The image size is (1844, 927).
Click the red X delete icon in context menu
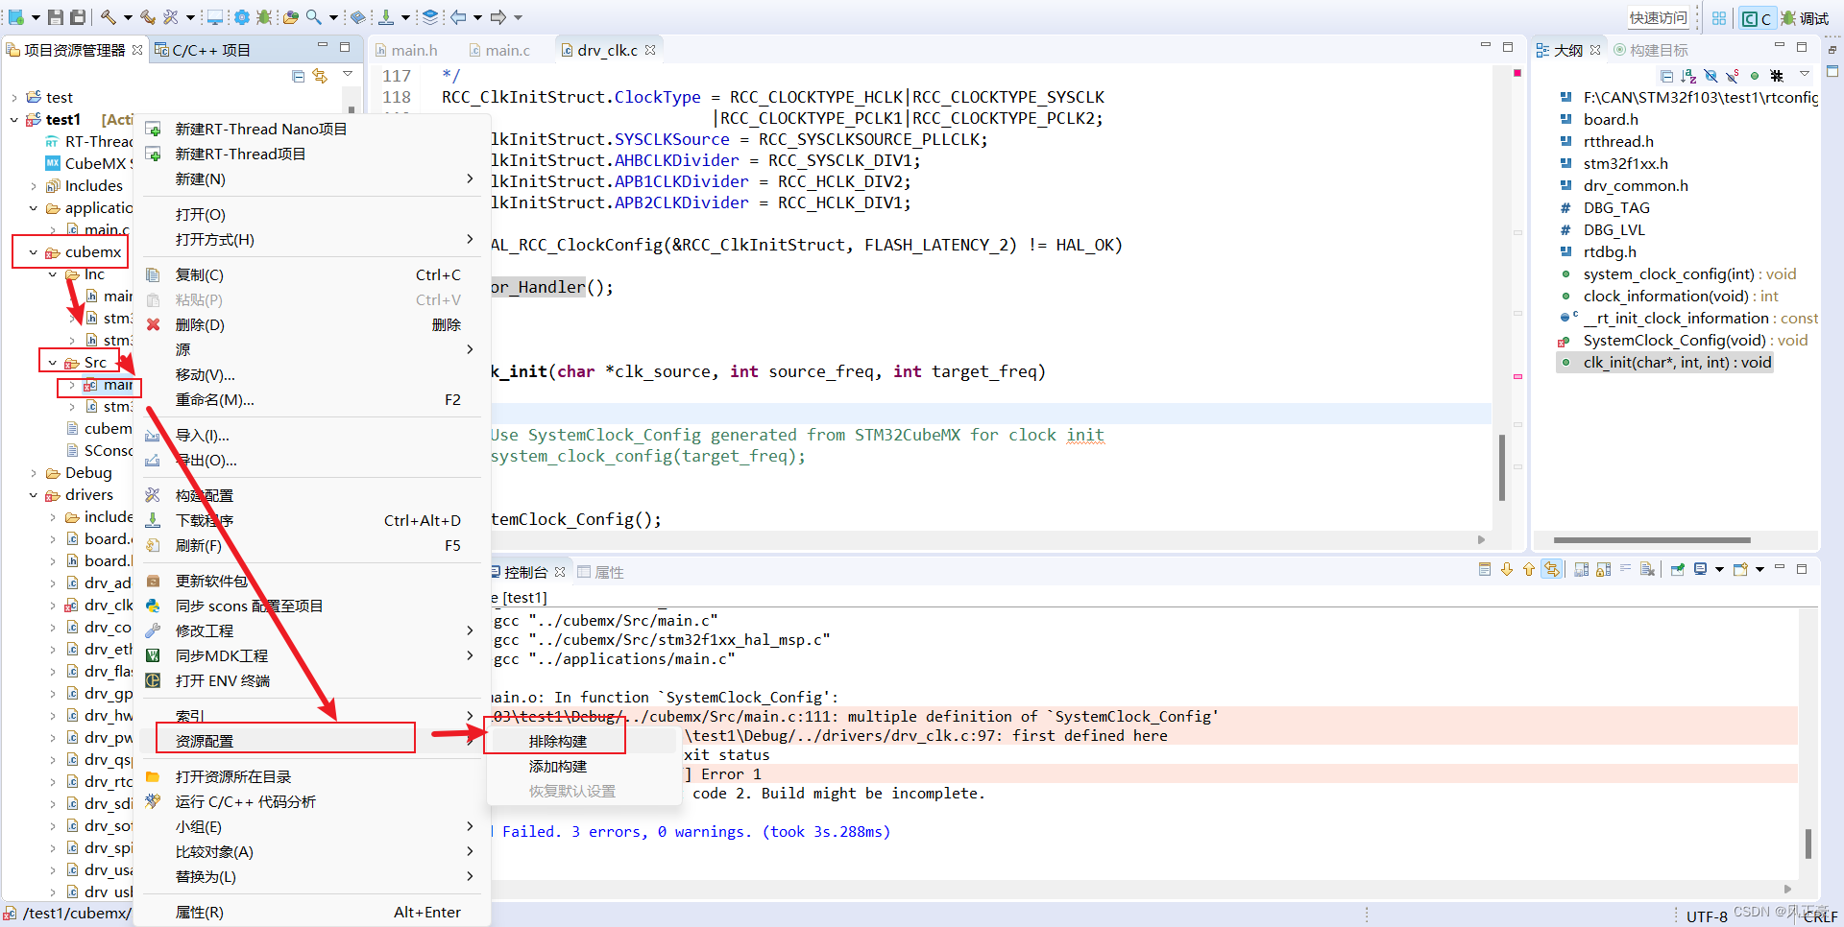[x=153, y=324]
